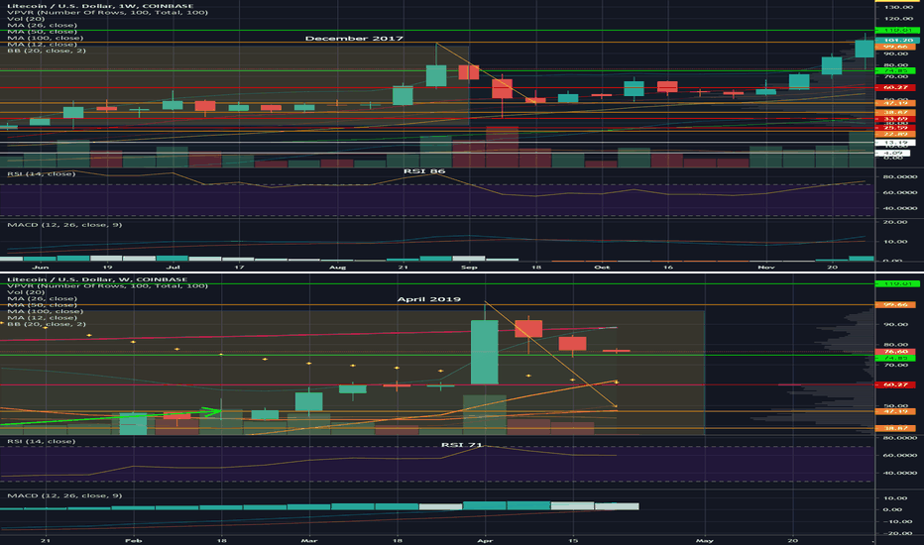Select BB (20, close, 2) legend in 2017 chart
Viewport: 924px width, 545px height.
tap(47, 51)
